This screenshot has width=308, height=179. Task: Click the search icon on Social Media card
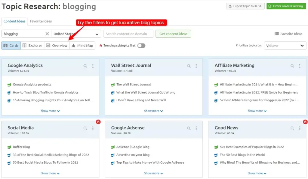tap(85, 128)
